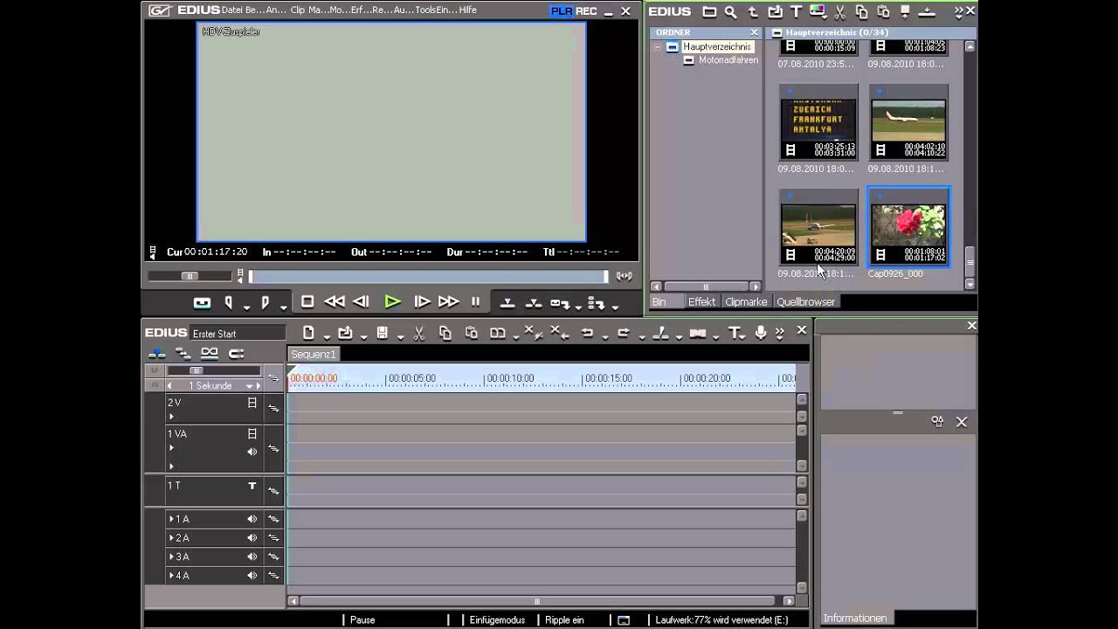Set the In point marker
The height and width of the screenshot is (629, 1118).
(229, 302)
